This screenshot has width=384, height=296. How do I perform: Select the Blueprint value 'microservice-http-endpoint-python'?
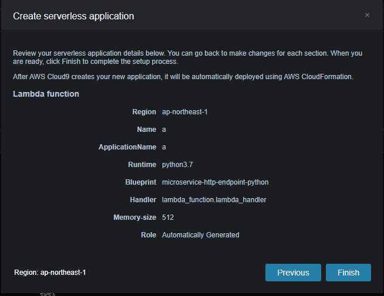215,182
